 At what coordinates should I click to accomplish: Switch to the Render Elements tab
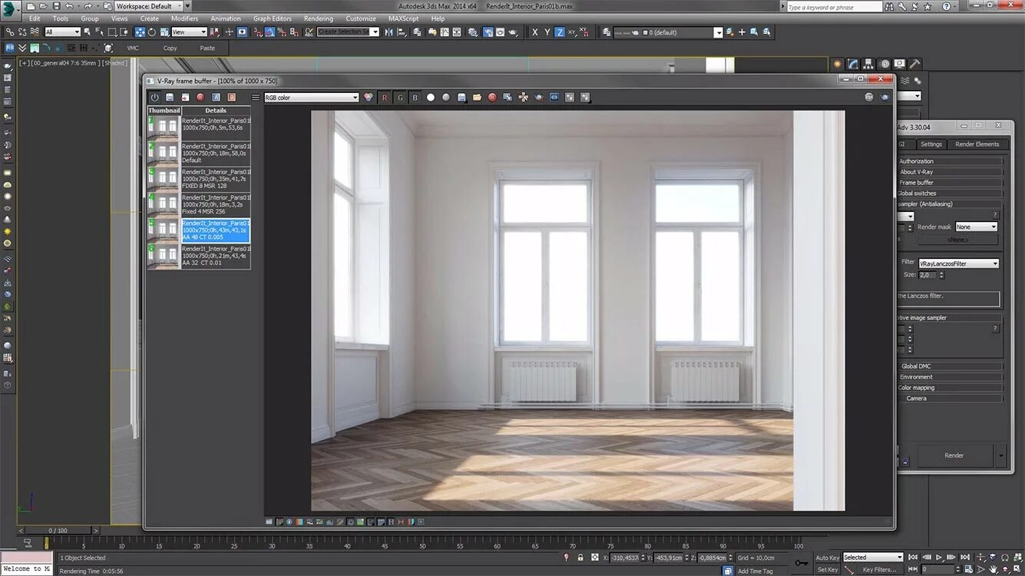pos(977,144)
